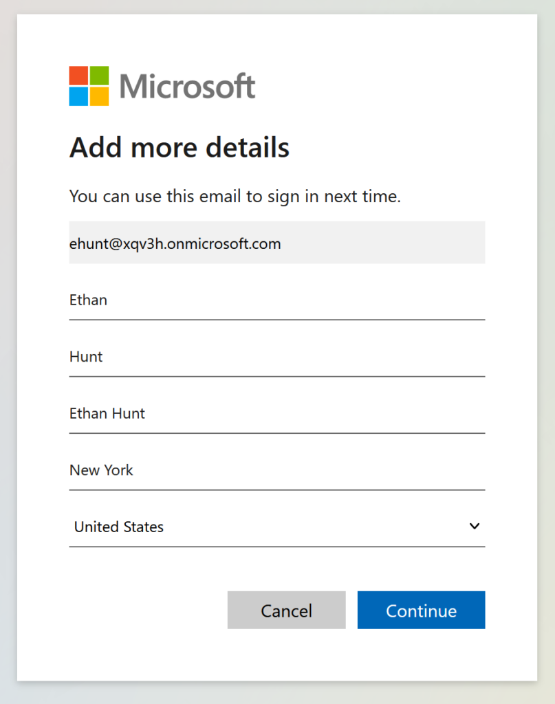Screen dimensions: 555x704
Task: Click the green square of Microsoft logo
Action: coord(99,76)
